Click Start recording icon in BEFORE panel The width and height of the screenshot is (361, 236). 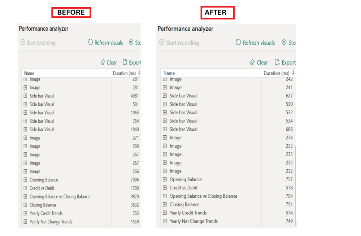click(23, 43)
